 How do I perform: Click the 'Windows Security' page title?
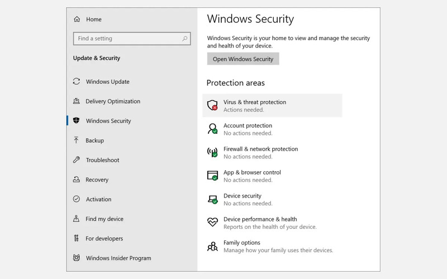coord(250,19)
